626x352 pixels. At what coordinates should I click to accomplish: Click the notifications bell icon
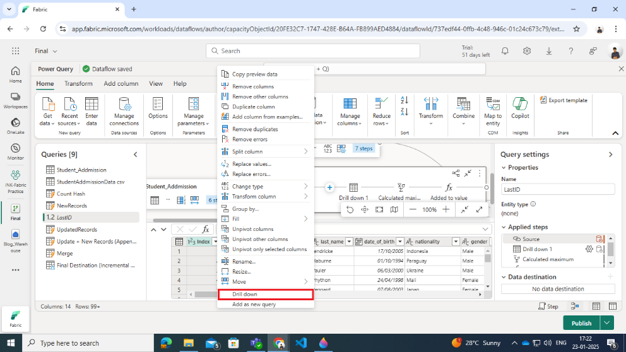pos(505,50)
